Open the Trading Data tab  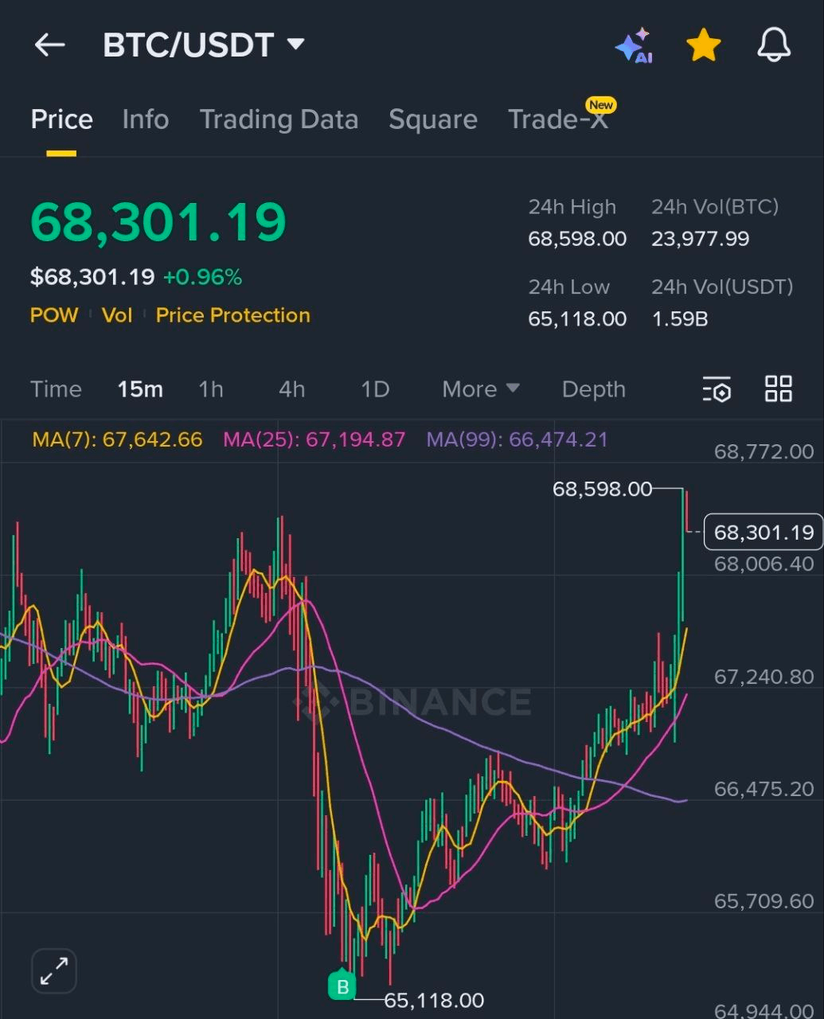pos(279,119)
